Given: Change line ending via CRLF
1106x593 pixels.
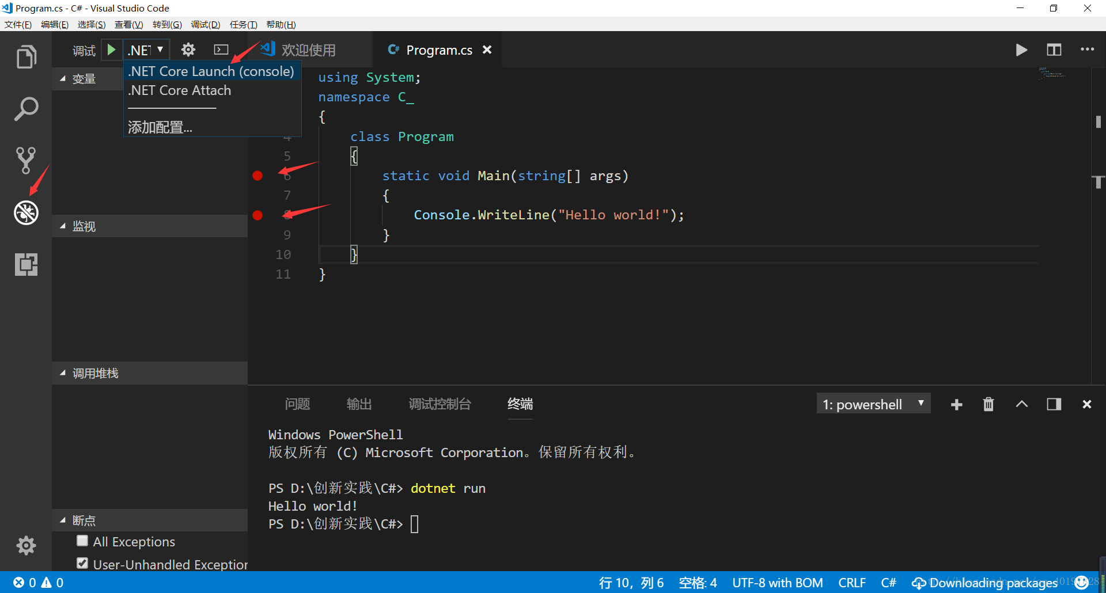Looking at the screenshot, I should 852,583.
